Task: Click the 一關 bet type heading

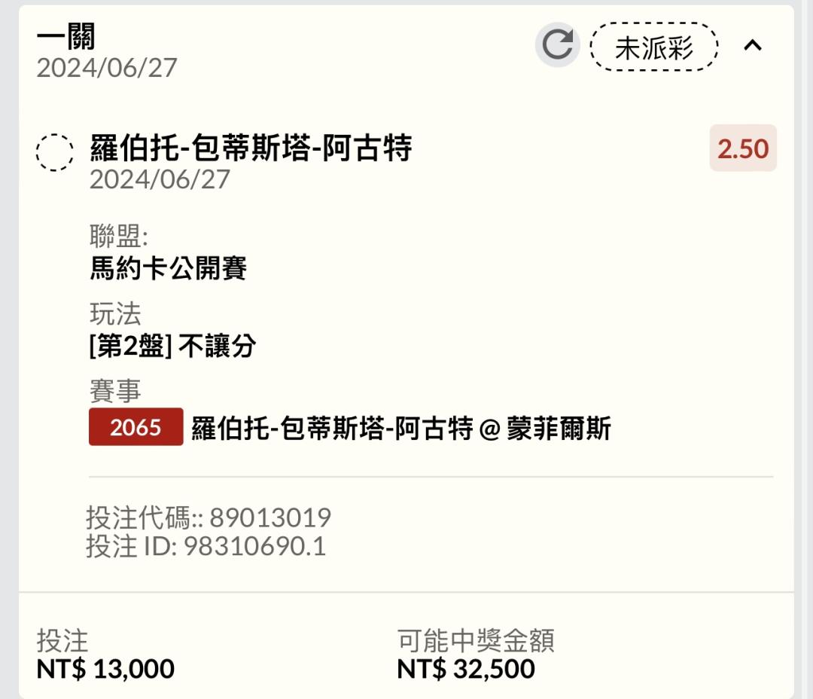Action: tap(65, 36)
